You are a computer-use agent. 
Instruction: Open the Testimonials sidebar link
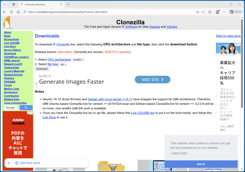[x=12, y=68]
